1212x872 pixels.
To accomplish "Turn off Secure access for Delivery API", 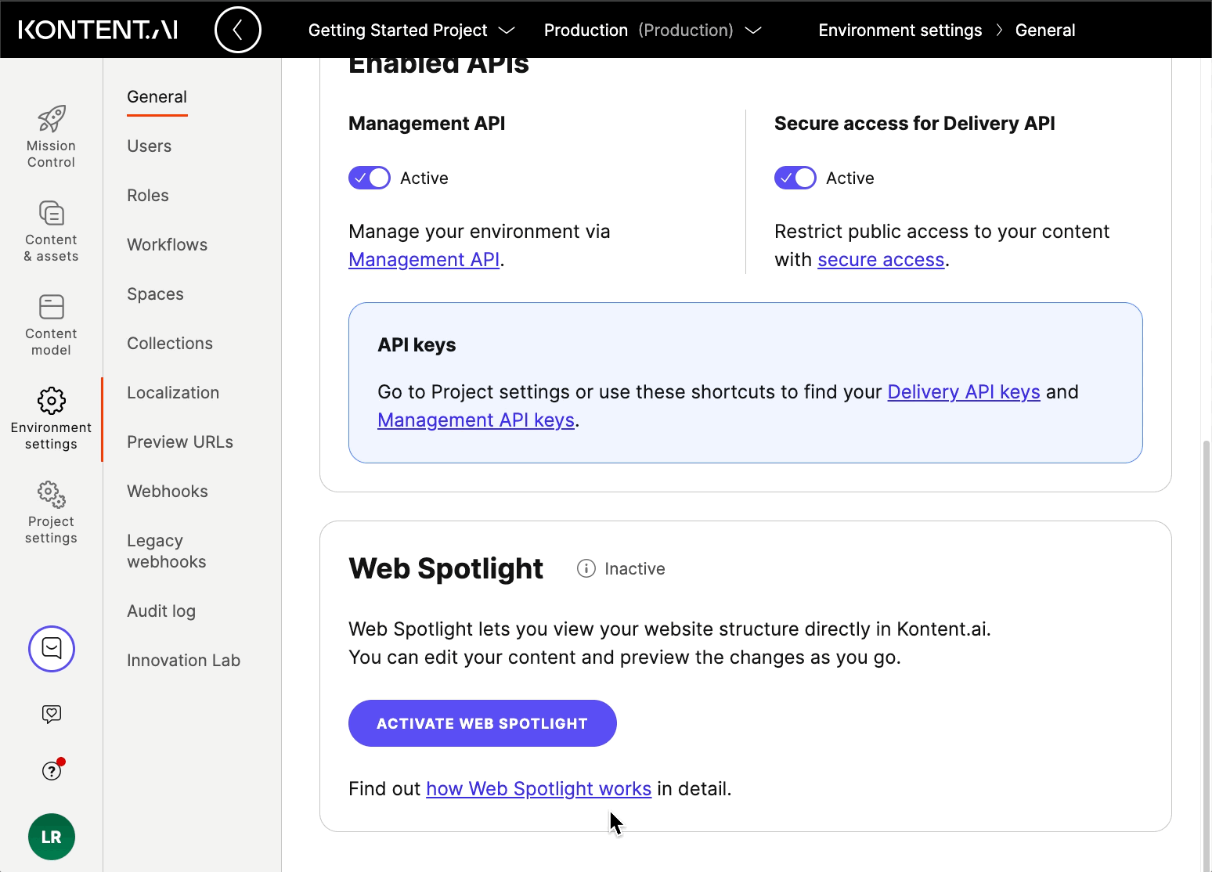I will (x=795, y=178).
